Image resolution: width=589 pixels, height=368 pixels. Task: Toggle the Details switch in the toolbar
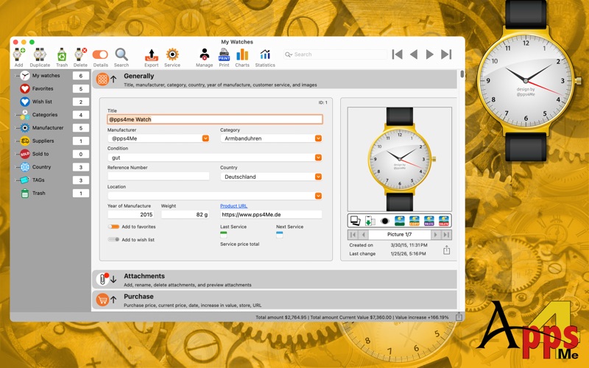coord(100,54)
